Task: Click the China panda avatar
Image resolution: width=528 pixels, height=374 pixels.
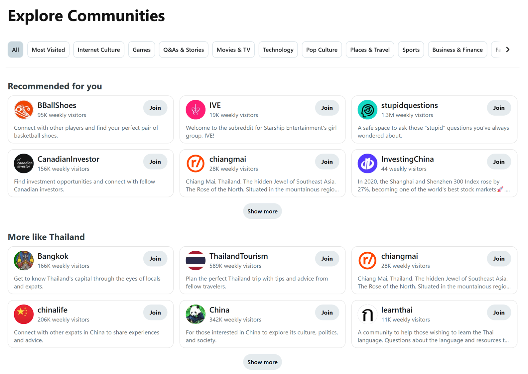Action: 196,314
